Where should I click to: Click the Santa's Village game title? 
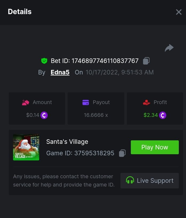click(67, 142)
